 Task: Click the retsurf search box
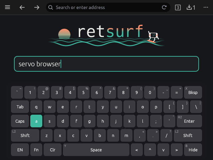pyautogui.click(x=106, y=64)
